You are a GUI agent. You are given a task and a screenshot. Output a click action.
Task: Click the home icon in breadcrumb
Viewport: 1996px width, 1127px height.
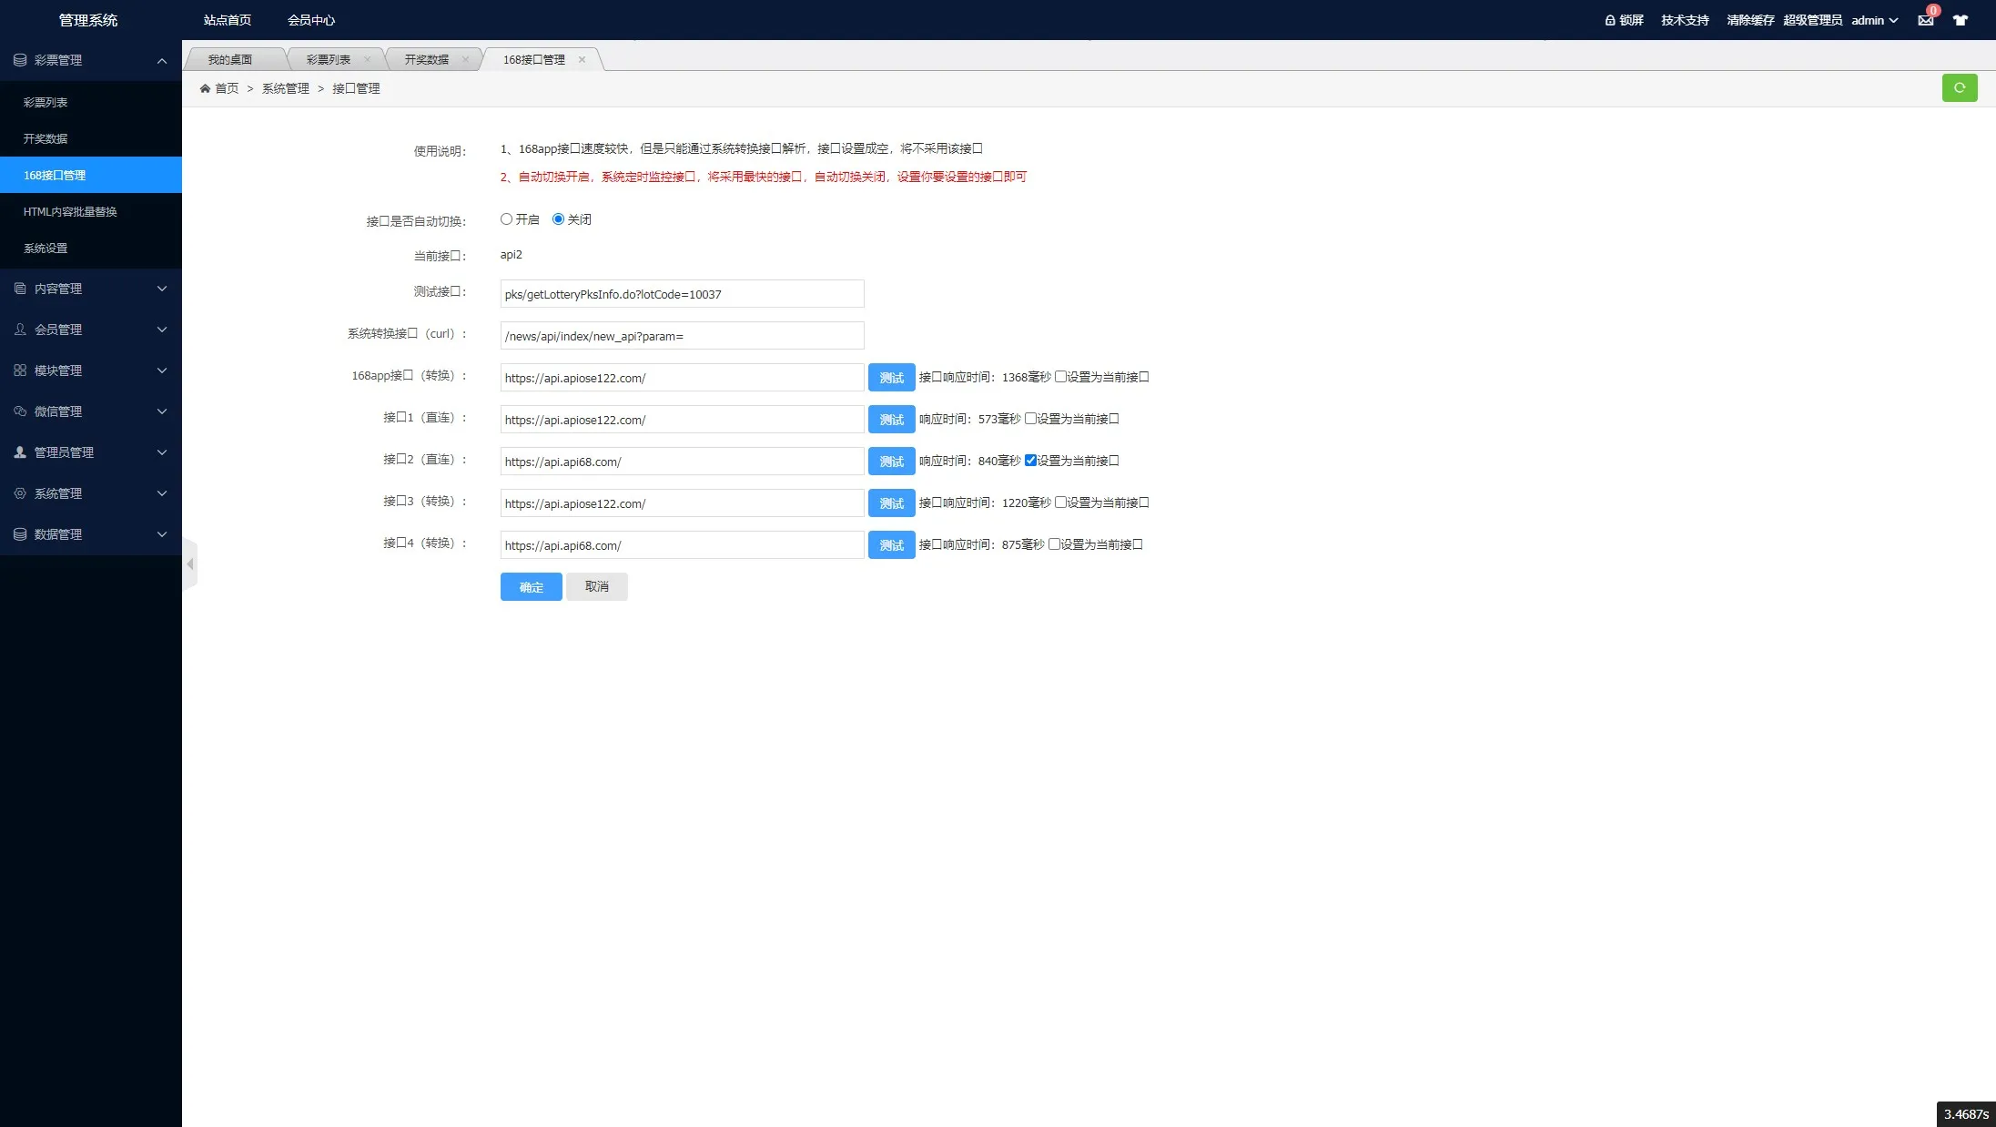point(205,88)
